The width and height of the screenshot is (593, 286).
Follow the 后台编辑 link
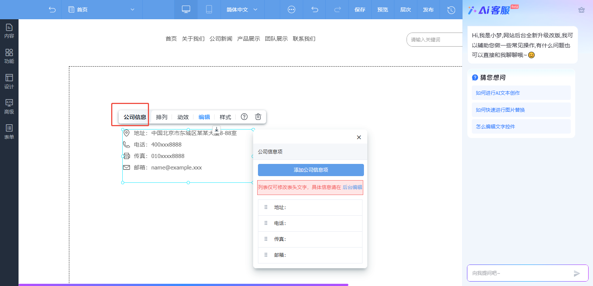(x=352, y=187)
